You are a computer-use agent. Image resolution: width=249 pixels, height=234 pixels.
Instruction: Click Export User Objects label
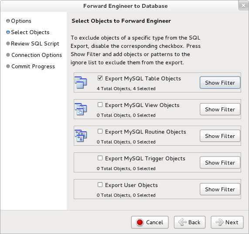coord(131,185)
